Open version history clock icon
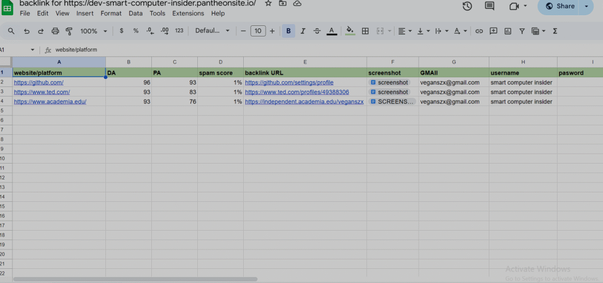This screenshot has width=603, height=283. (x=467, y=6)
